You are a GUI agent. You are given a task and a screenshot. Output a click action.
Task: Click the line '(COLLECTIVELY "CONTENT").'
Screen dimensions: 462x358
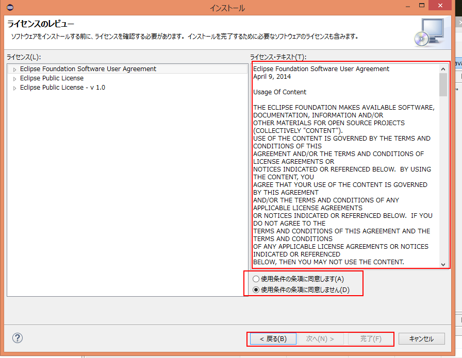pyautogui.click(x=298, y=131)
